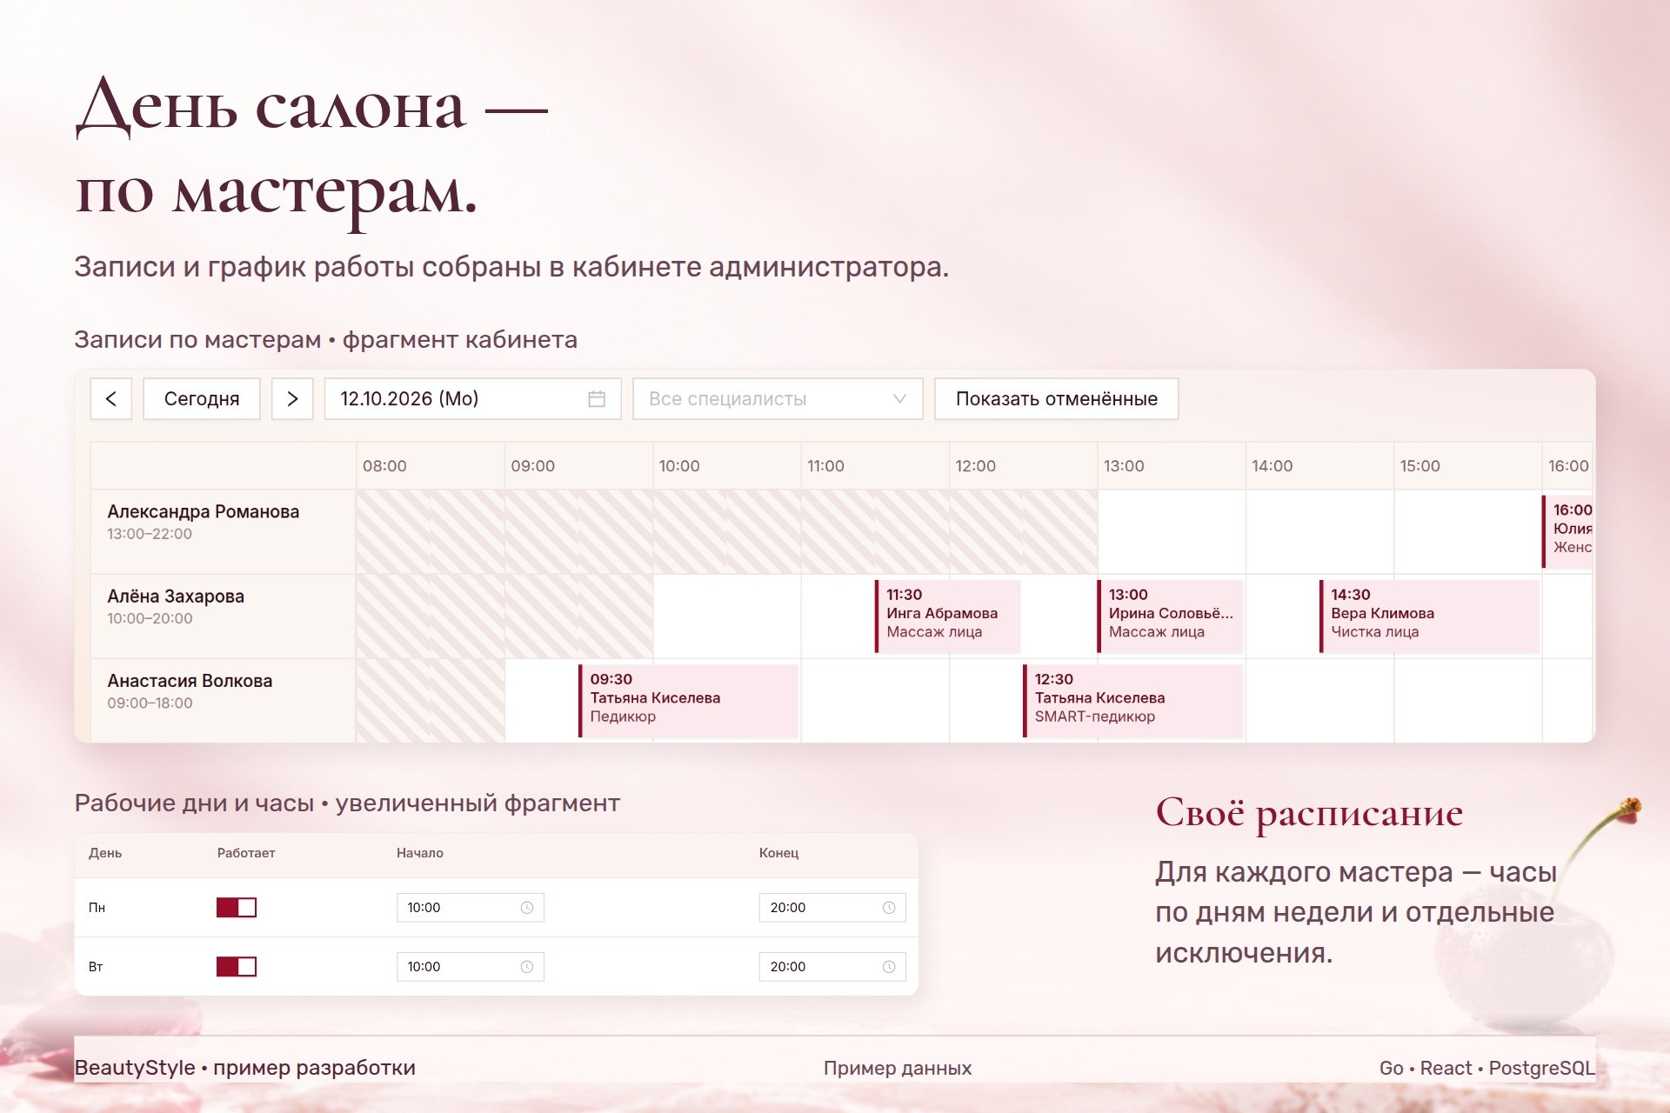Click the 14:00 time column header
The image size is (1670, 1113).
coord(1272,466)
